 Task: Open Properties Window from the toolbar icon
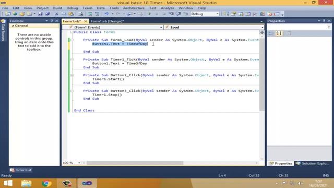point(233,14)
